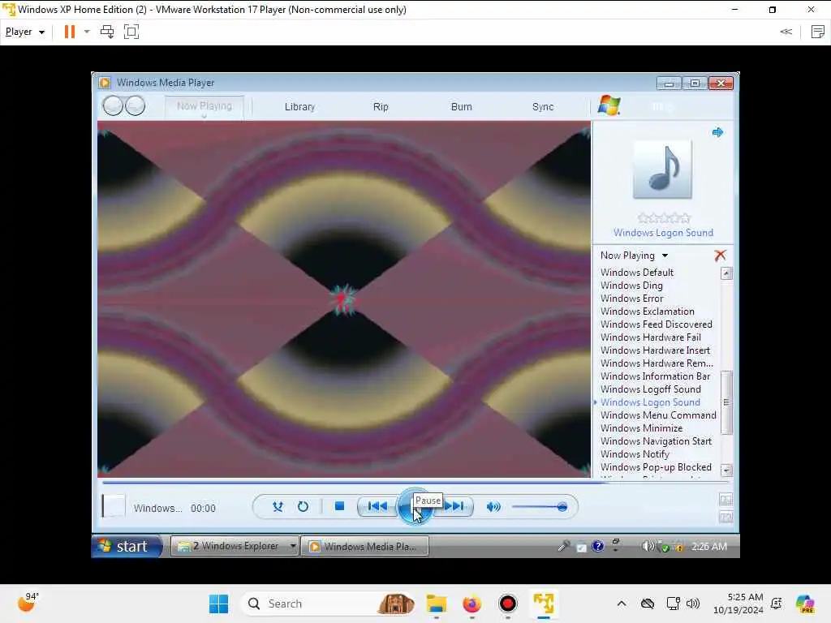Click the blue arrow above album art
Viewport: 831px width, 623px height.
point(717,132)
